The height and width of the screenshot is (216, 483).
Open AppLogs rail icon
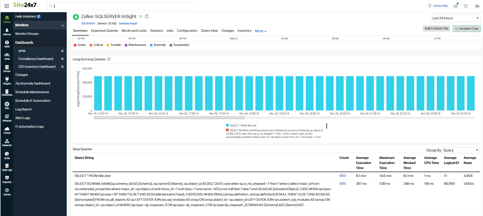pos(7,167)
